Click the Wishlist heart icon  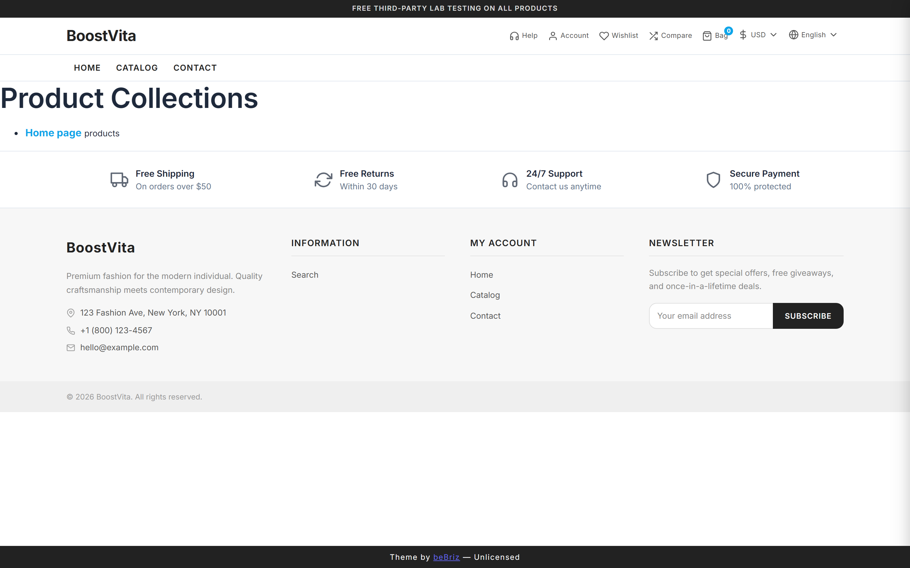pyautogui.click(x=604, y=36)
